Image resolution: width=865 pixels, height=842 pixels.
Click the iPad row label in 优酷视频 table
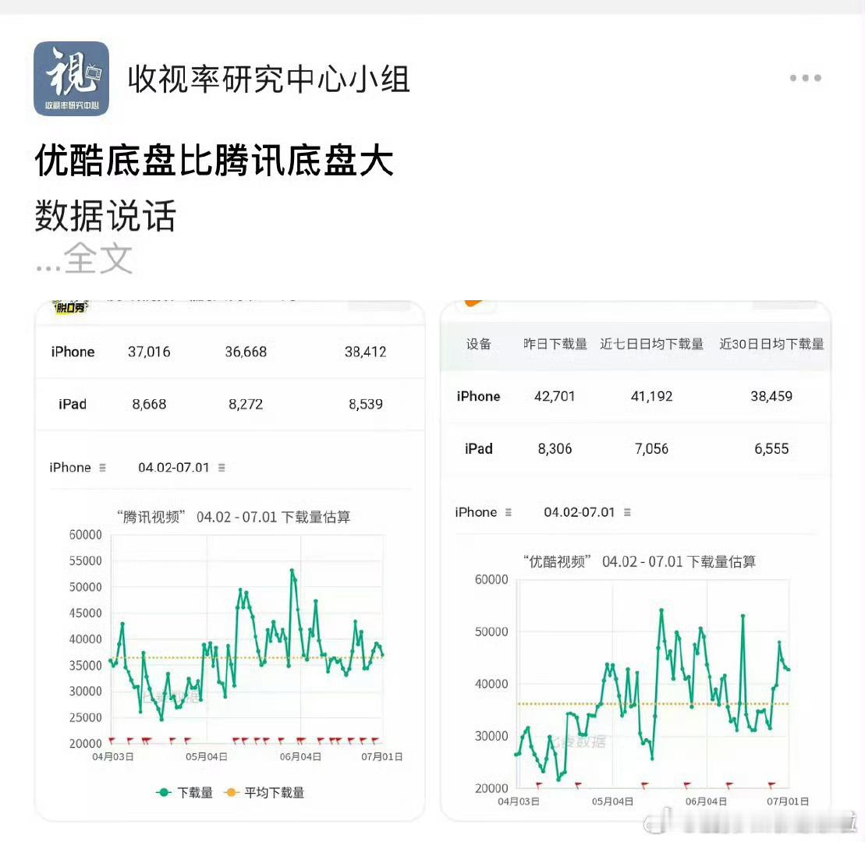coord(478,449)
